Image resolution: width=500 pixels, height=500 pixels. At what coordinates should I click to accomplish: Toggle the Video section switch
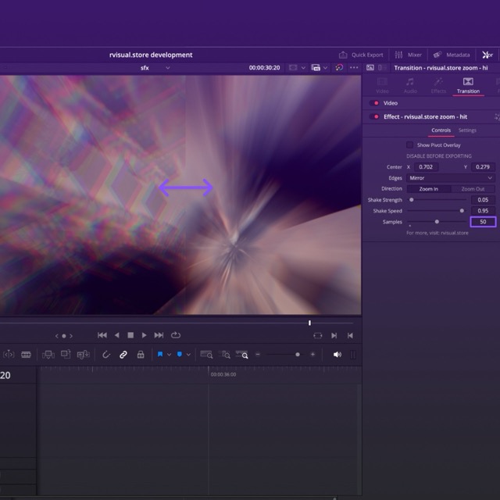375,103
